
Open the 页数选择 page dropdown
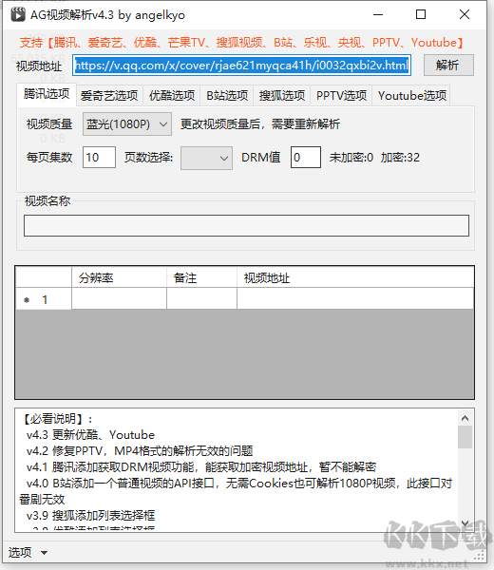tap(206, 158)
